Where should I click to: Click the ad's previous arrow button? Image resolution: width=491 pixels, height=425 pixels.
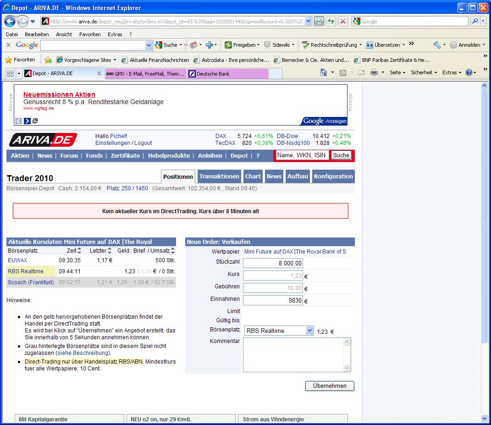click(x=19, y=121)
